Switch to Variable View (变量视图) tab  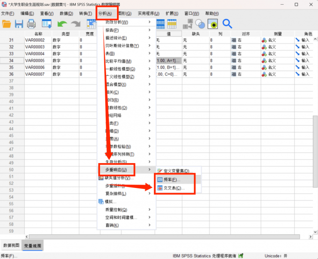tap(32, 246)
